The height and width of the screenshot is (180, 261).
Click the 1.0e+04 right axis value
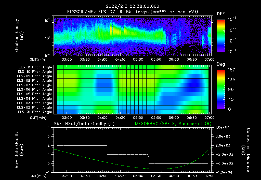click(x=222, y=127)
